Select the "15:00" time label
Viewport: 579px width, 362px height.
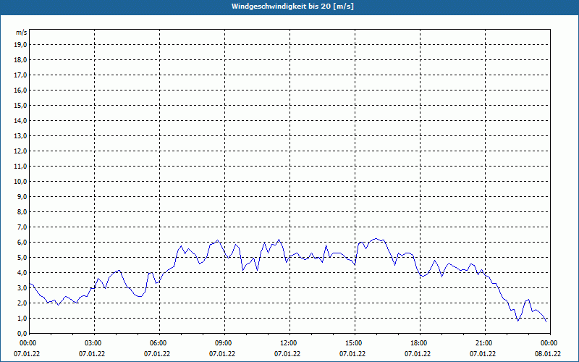click(x=353, y=343)
